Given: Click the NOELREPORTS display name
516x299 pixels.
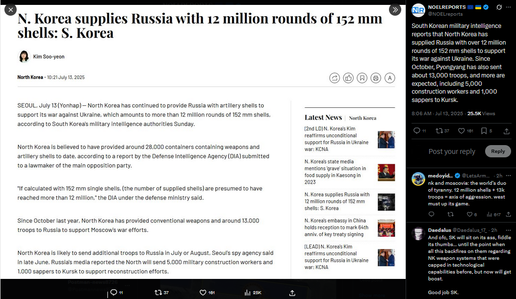Looking at the screenshot, I should [x=446, y=7].
